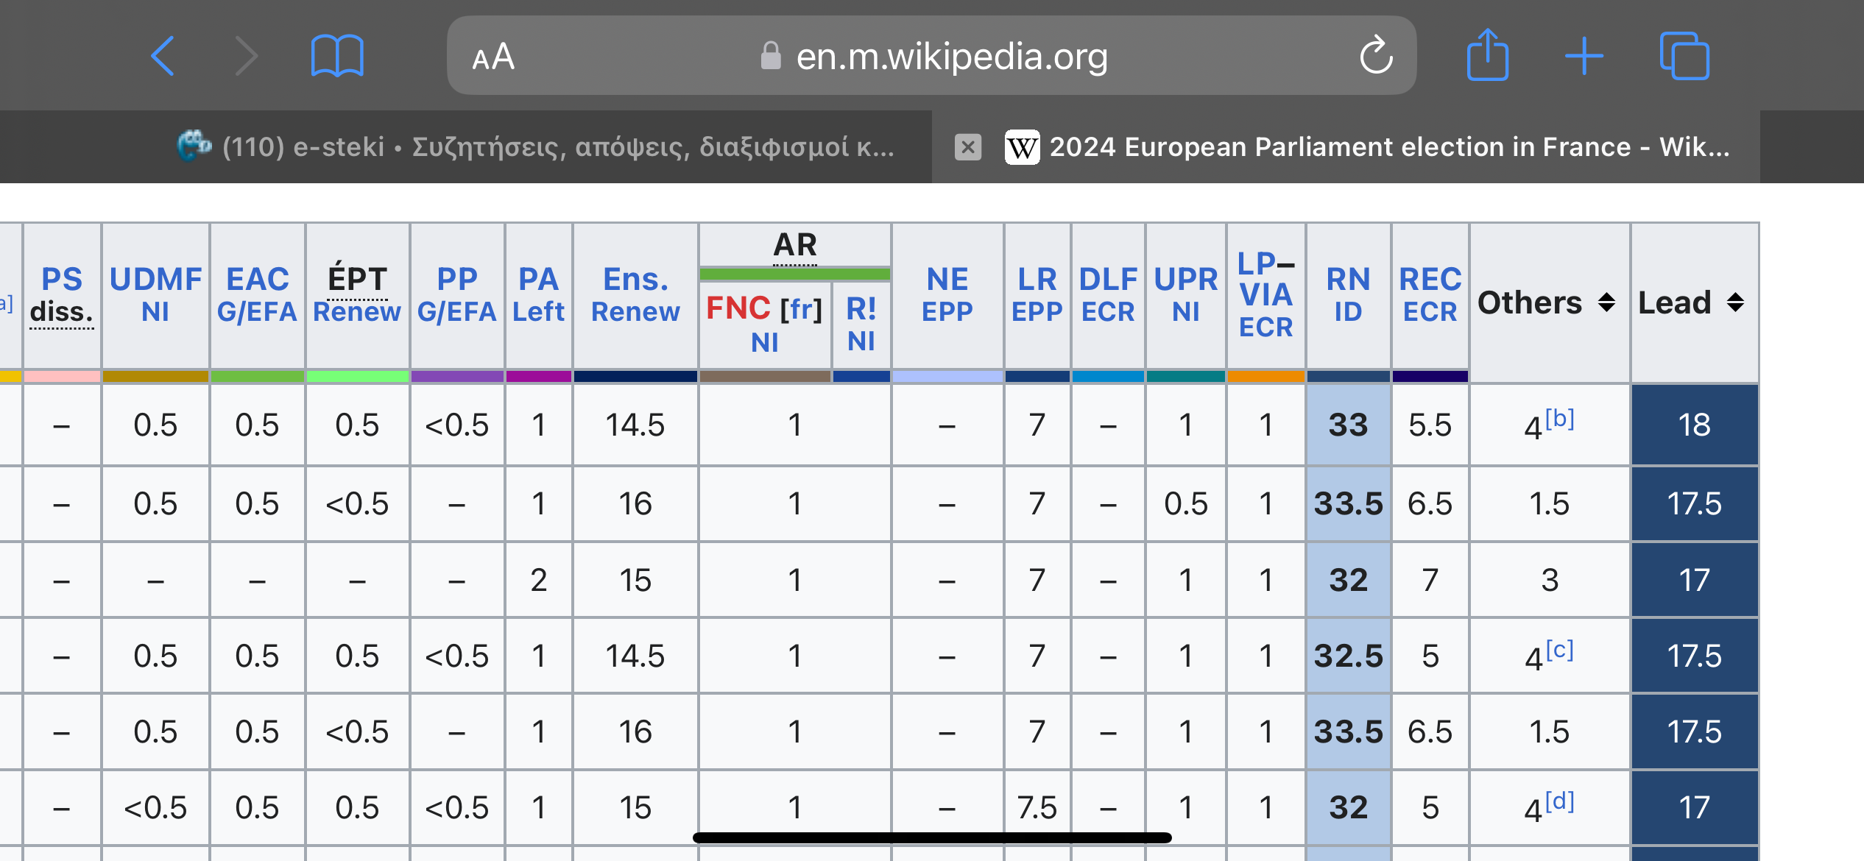Tap the Safari forward arrow
This screenshot has height=861, width=1864.
pos(246,56)
